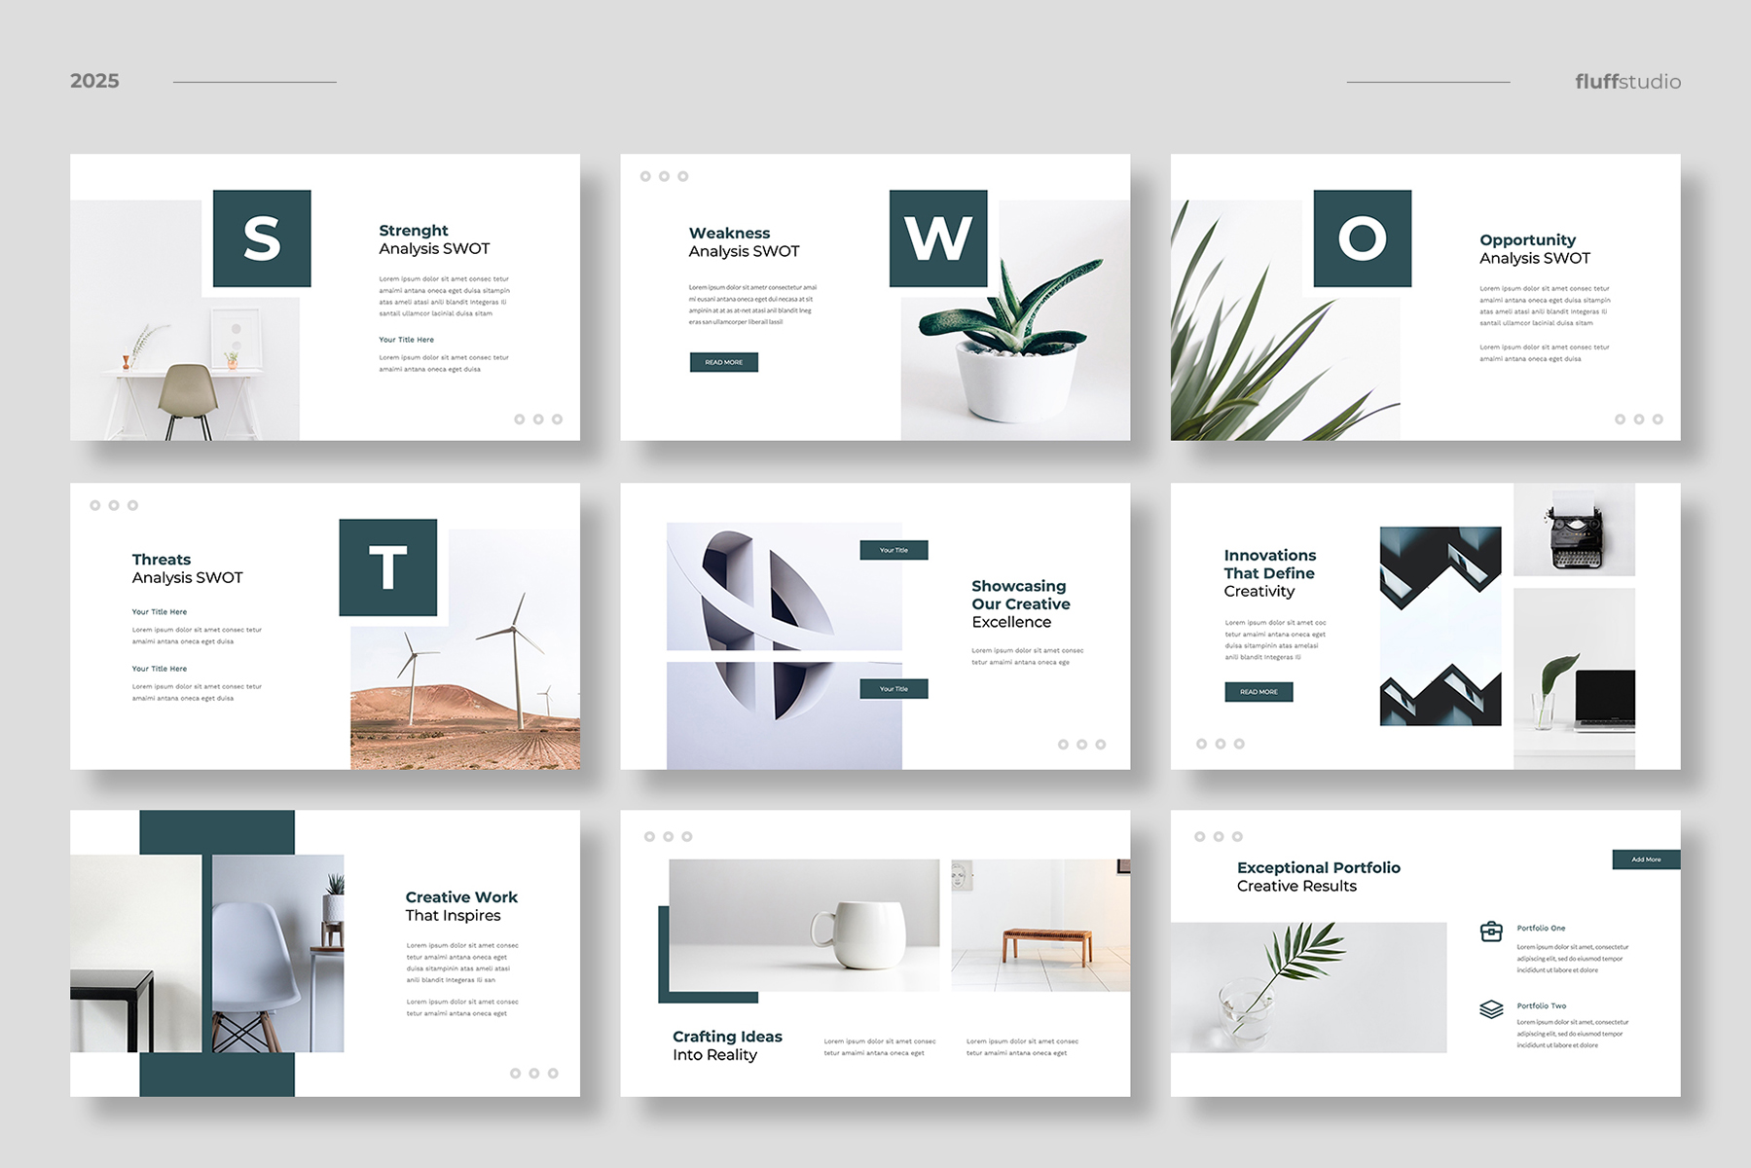
Task: Click the 2025 year label in the header
Action: pos(94,82)
